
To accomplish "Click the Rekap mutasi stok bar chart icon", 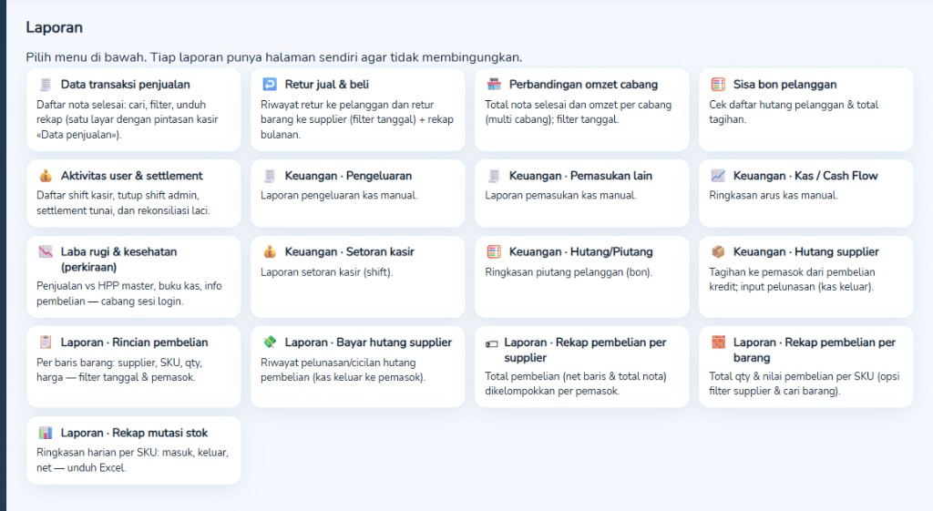I will point(46,434).
